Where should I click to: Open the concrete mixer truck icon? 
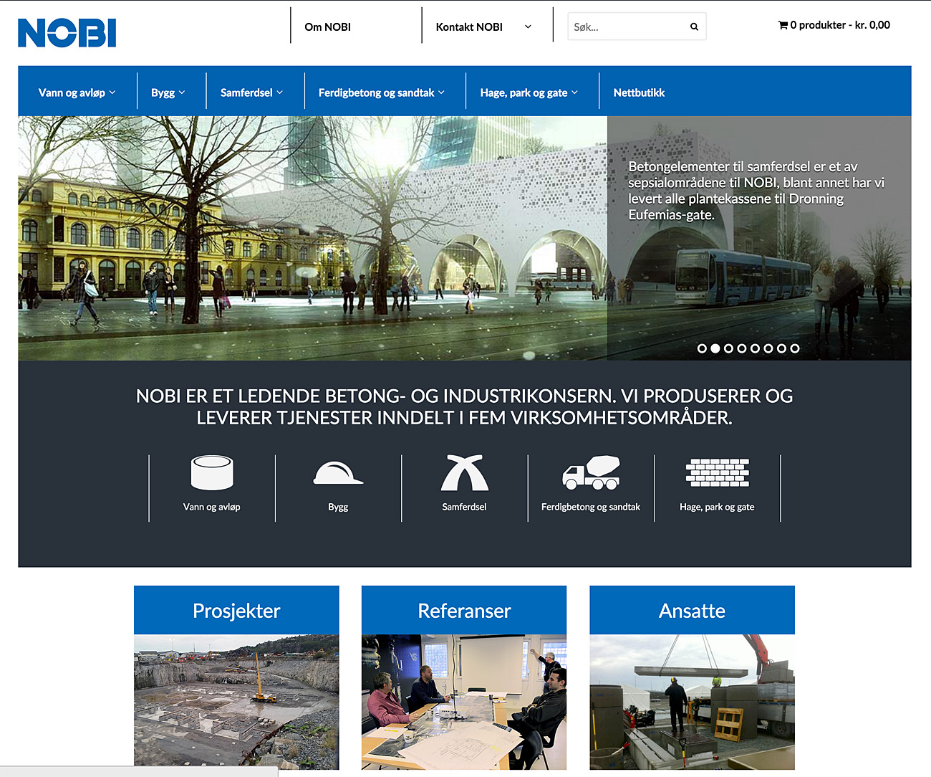(x=591, y=472)
